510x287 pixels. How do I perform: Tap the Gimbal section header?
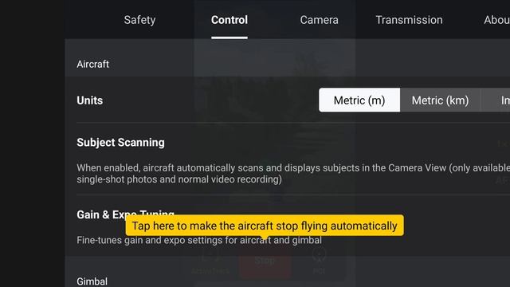[92, 281]
